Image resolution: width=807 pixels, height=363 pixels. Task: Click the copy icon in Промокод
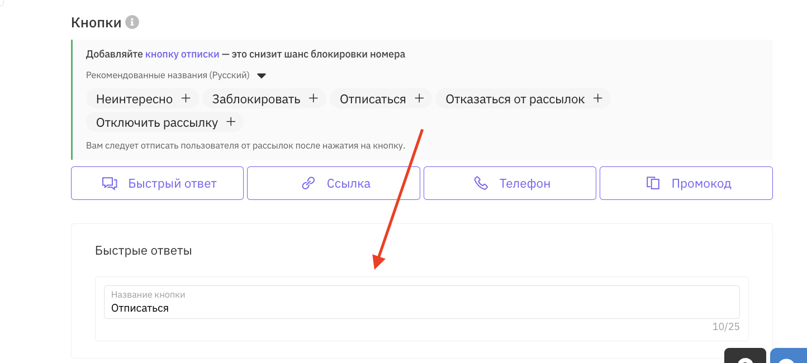pyautogui.click(x=653, y=183)
